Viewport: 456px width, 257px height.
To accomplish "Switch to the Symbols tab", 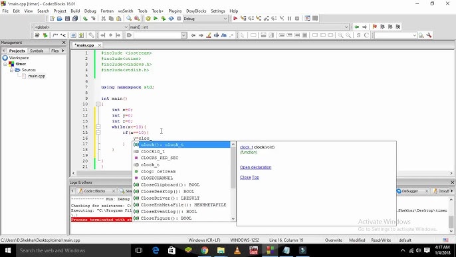I will tap(37, 51).
